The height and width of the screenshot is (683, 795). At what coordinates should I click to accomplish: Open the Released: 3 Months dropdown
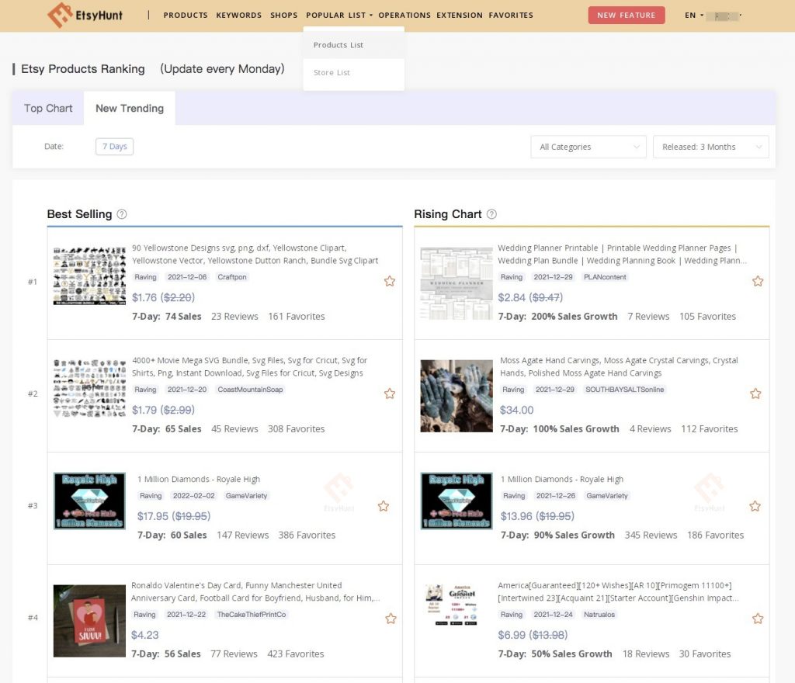[x=710, y=147]
